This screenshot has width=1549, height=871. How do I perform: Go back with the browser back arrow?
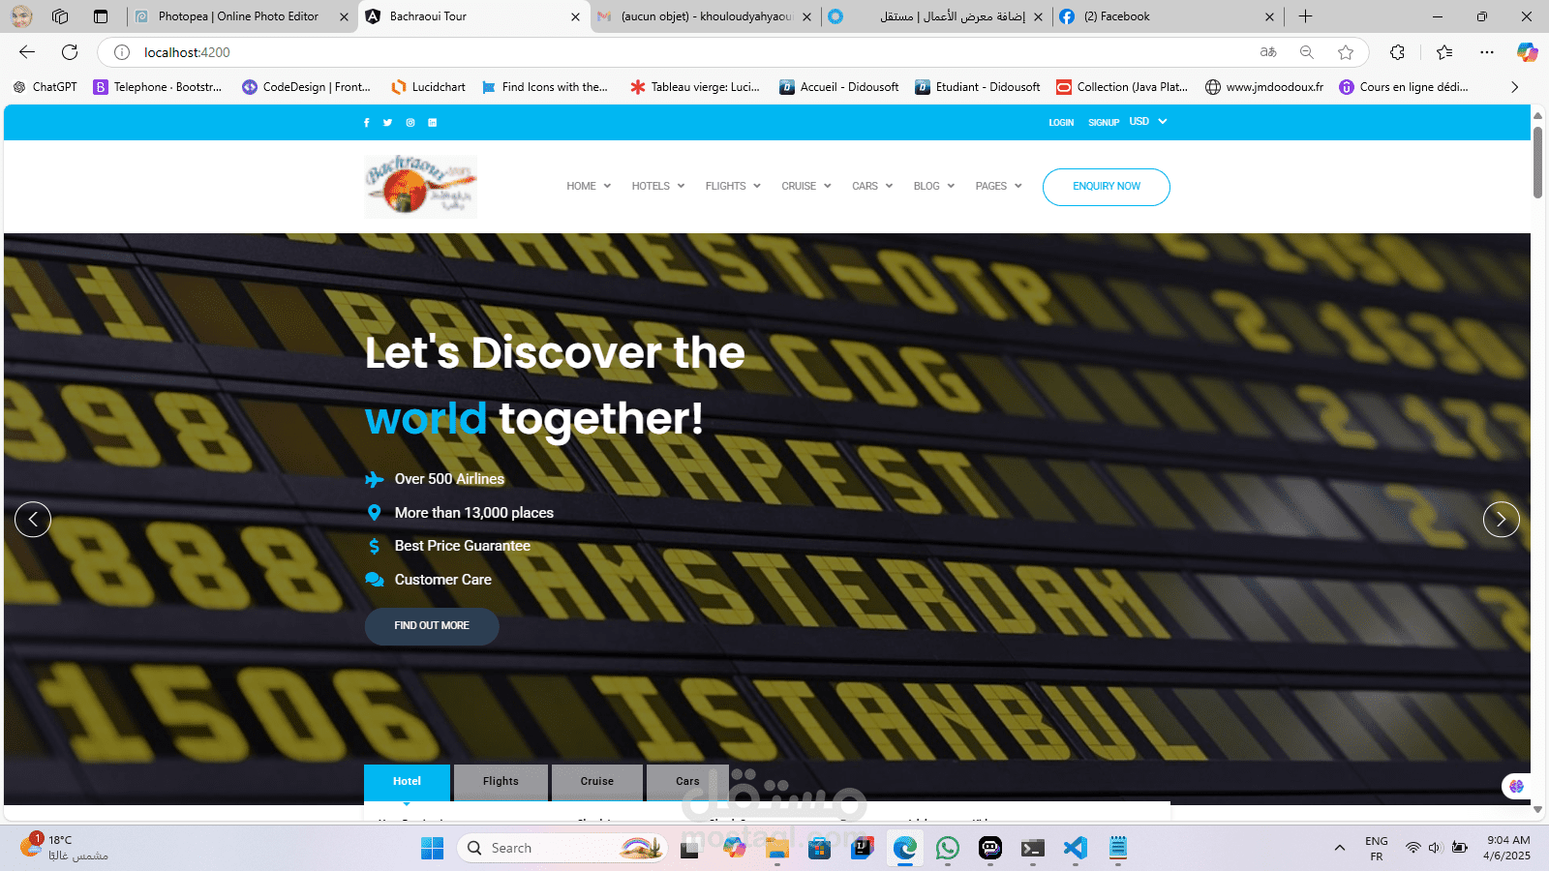click(27, 52)
